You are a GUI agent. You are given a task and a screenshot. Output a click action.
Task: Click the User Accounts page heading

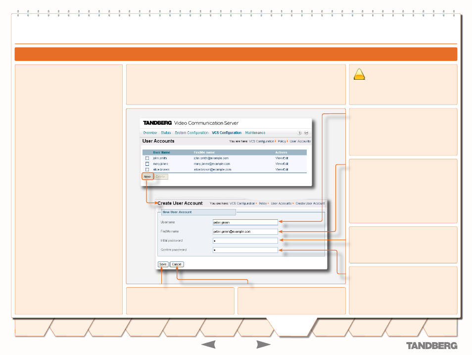point(158,141)
